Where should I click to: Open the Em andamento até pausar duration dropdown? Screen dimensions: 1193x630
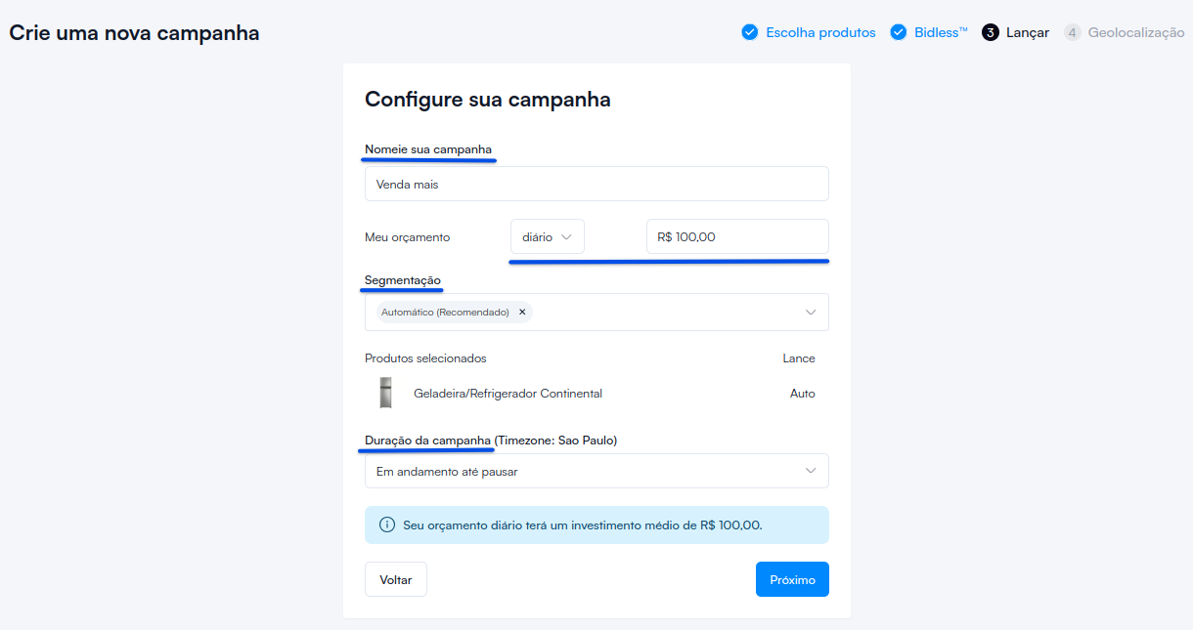click(596, 470)
